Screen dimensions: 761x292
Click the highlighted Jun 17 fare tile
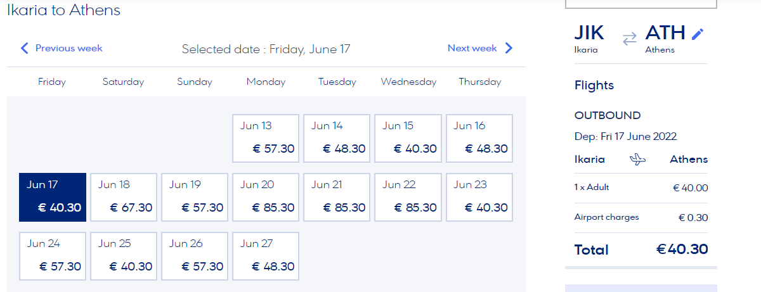point(53,197)
